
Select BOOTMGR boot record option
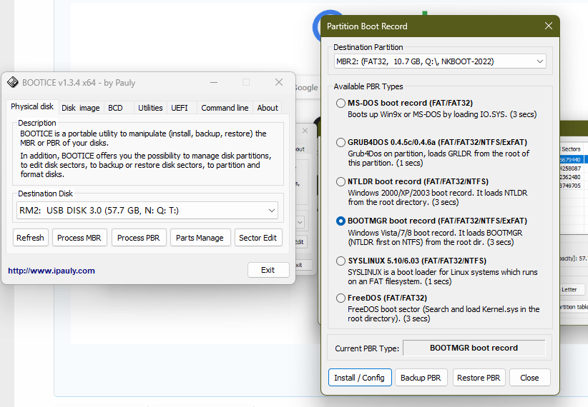(341, 221)
